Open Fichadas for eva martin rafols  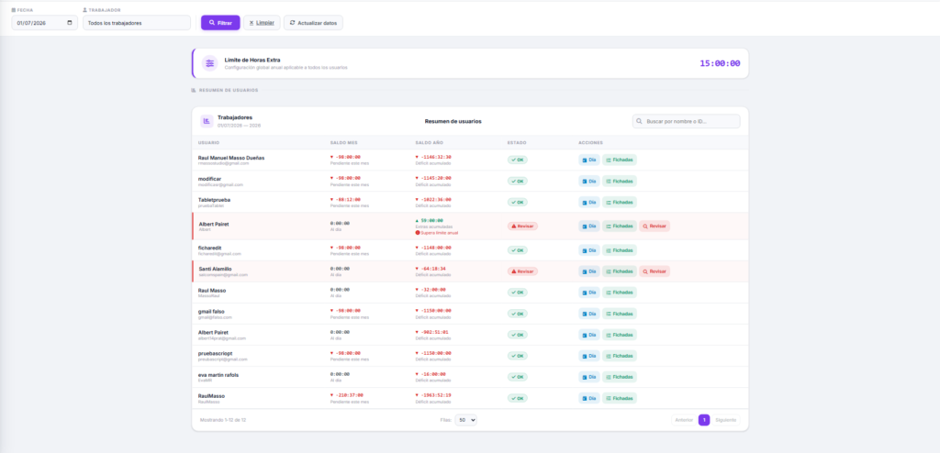coord(620,377)
